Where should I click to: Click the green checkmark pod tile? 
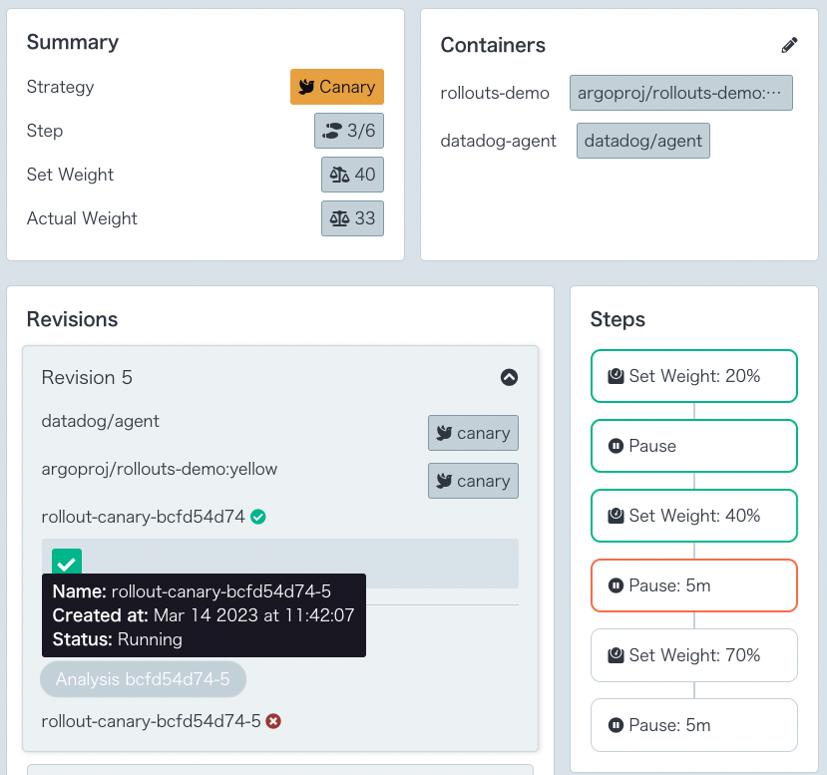(x=67, y=561)
